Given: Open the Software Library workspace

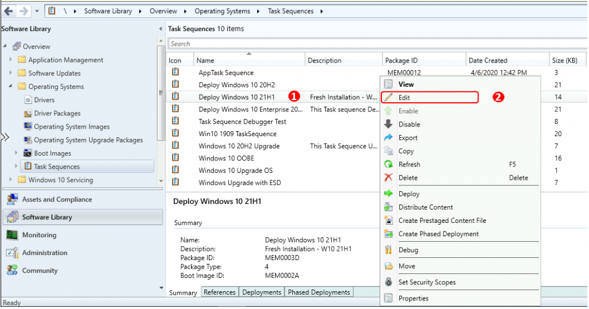Looking at the screenshot, I should click(83, 217).
